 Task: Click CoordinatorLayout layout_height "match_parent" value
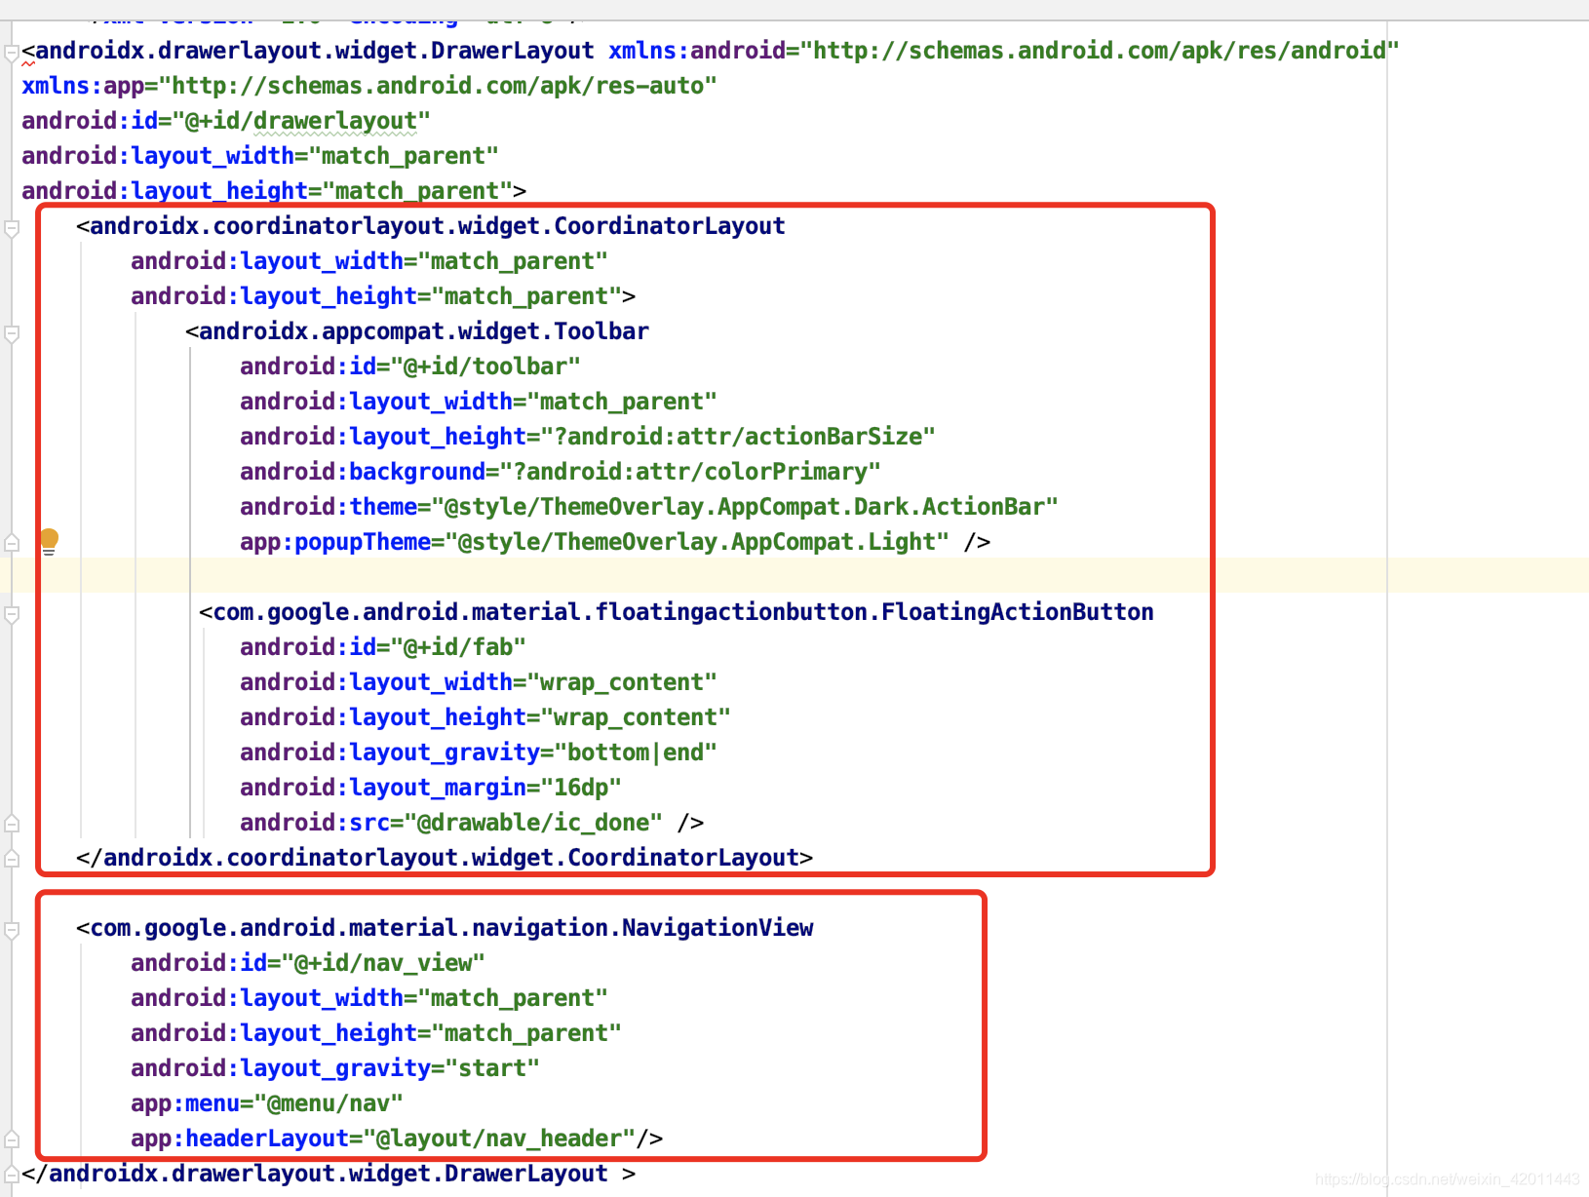click(x=526, y=296)
